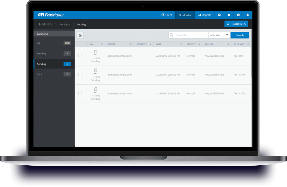Click the fax document icon for fax11.sfm
Image resolution: width=287 pixels, height=187 pixels.
[96, 70]
